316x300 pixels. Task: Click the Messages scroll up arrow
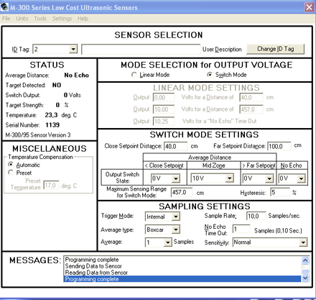[305, 260]
